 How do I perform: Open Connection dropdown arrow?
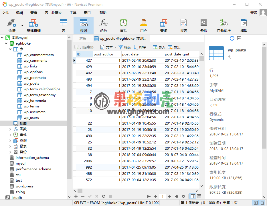(x=22, y=25)
